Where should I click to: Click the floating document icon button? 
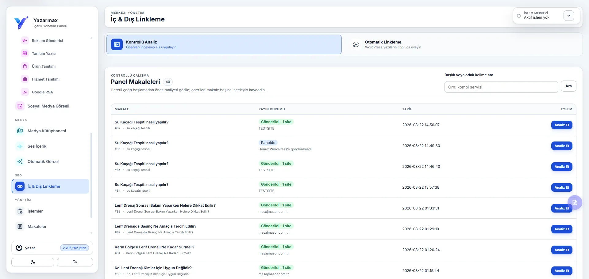pos(575,202)
